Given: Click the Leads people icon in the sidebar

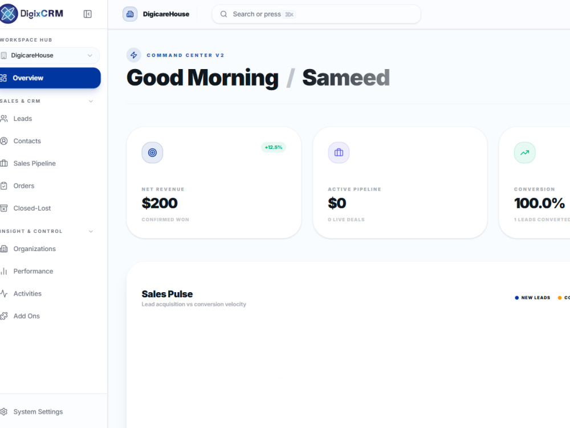Looking at the screenshot, I should point(3,119).
